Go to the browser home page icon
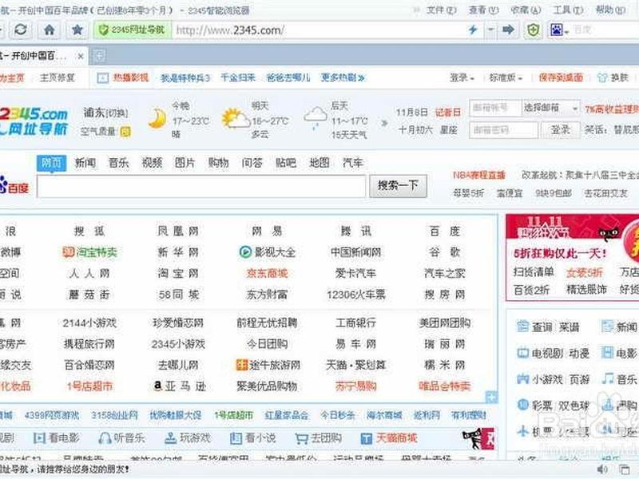The height and width of the screenshot is (479, 639). click(50, 30)
